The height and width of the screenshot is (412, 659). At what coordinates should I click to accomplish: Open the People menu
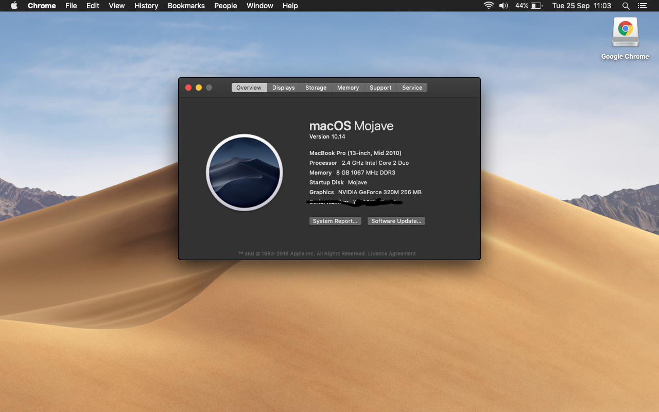226,6
